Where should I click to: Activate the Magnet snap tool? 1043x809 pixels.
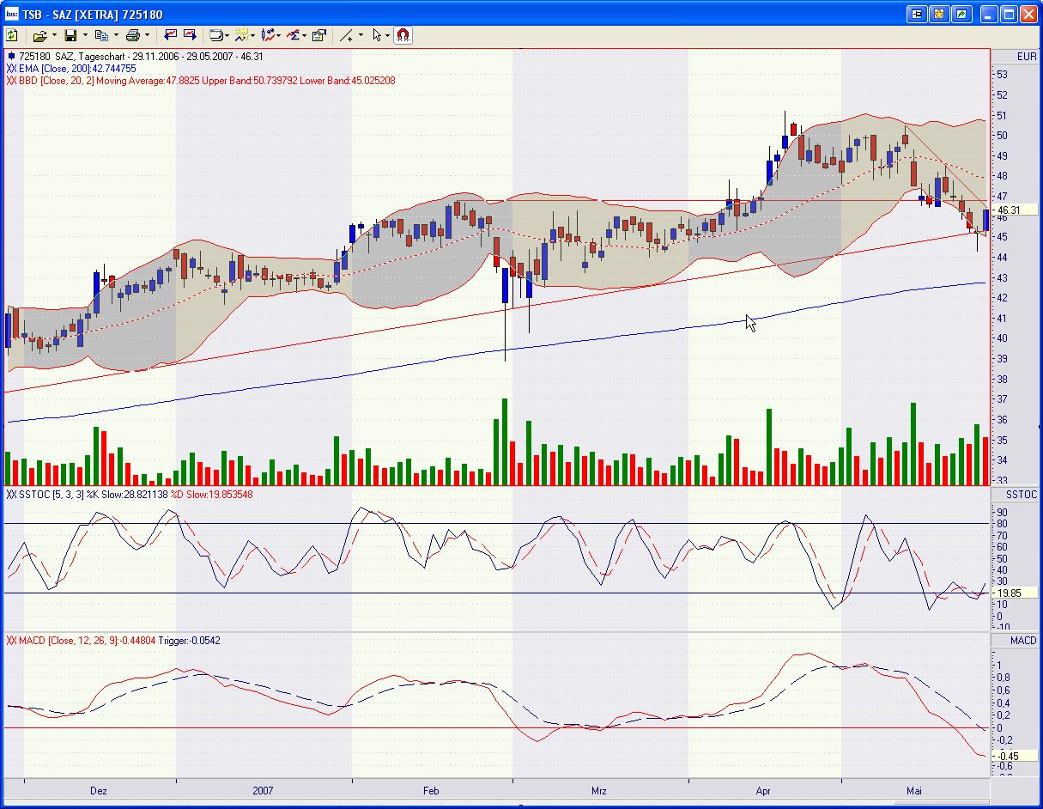click(402, 35)
